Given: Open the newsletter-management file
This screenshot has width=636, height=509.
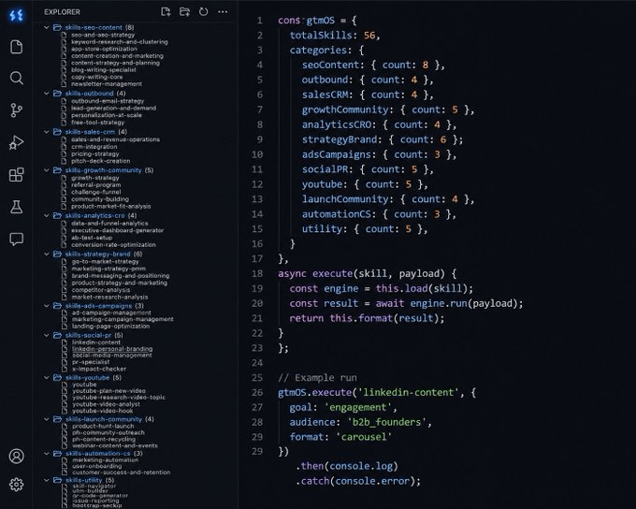Looking at the screenshot, I should point(107,84).
